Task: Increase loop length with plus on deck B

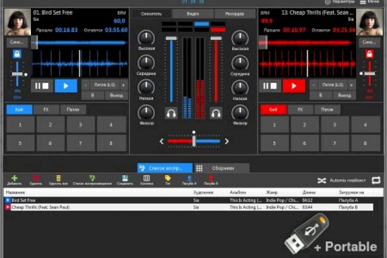Action: click(351, 85)
